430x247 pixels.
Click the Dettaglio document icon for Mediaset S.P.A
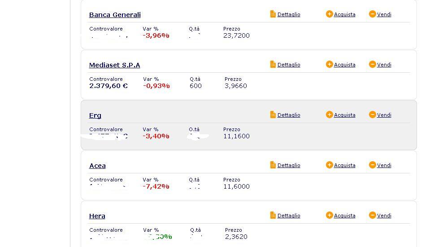tap(273, 65)
